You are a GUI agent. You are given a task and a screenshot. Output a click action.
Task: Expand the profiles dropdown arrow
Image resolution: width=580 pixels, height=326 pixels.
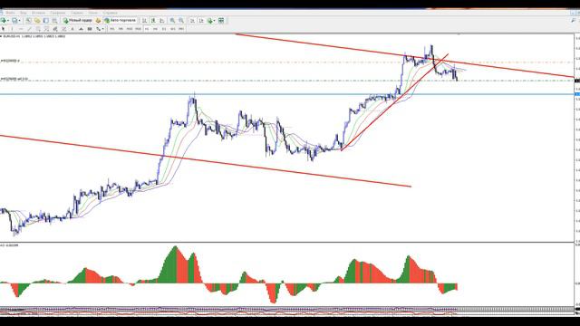[20, 21]
